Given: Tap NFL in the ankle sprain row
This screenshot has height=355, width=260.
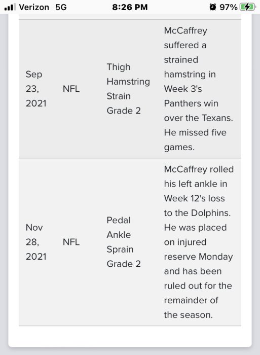Looking at the screenshot, I should click(x=71, y=242).
